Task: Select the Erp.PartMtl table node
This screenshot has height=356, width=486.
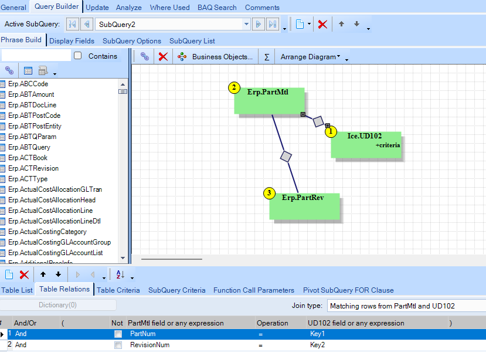Action: (x=269, y=101)
